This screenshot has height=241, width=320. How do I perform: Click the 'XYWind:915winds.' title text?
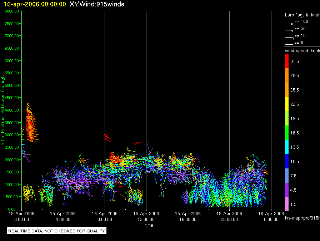(x=97, y=4)
